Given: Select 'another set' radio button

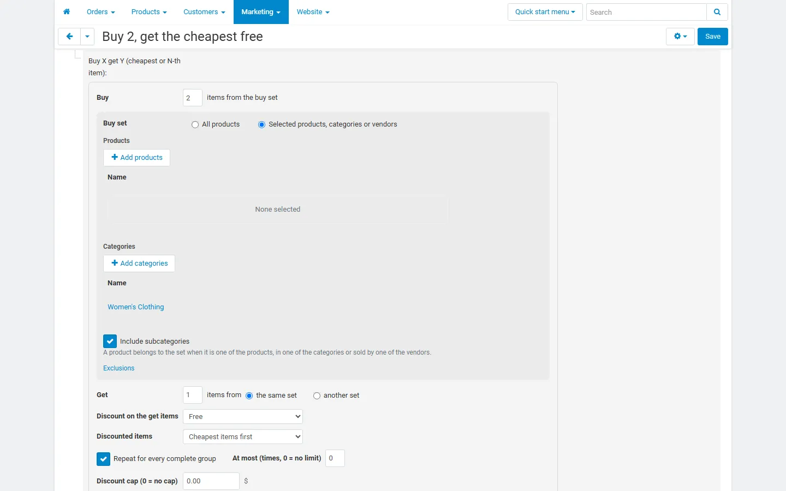Looking at the screenshot, I should click(x=317, y=396).
